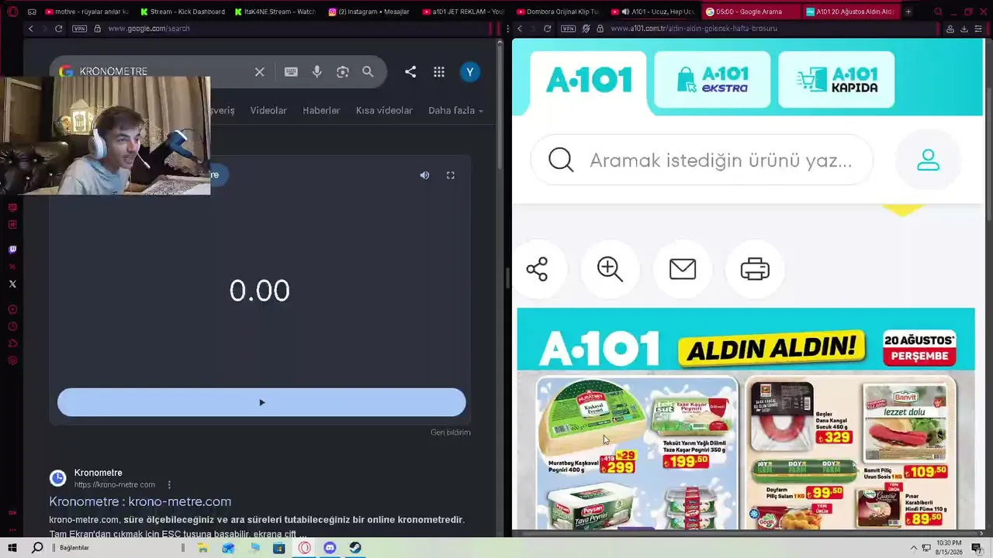
Task: Open the Google apps grid
Action: pos(439,72)
